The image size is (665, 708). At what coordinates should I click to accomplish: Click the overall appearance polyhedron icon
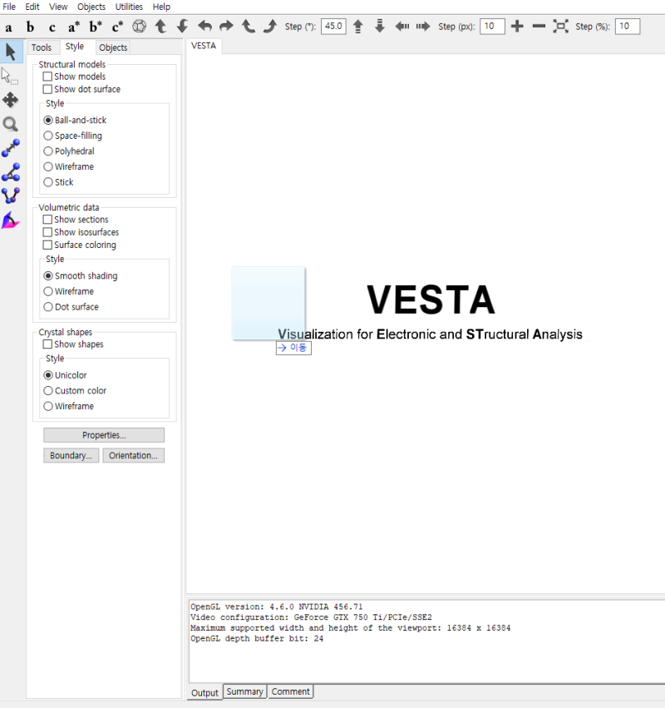[138, 26]
